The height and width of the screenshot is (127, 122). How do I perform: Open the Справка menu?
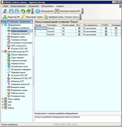point(60,6)
